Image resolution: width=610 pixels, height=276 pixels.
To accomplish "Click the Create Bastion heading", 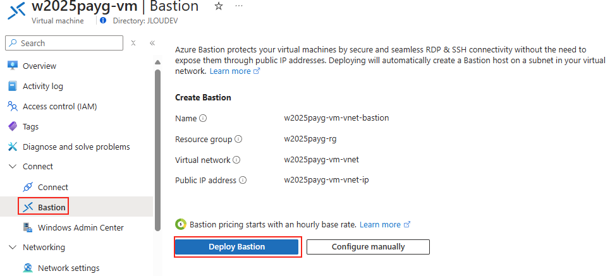I will [203, 97].
